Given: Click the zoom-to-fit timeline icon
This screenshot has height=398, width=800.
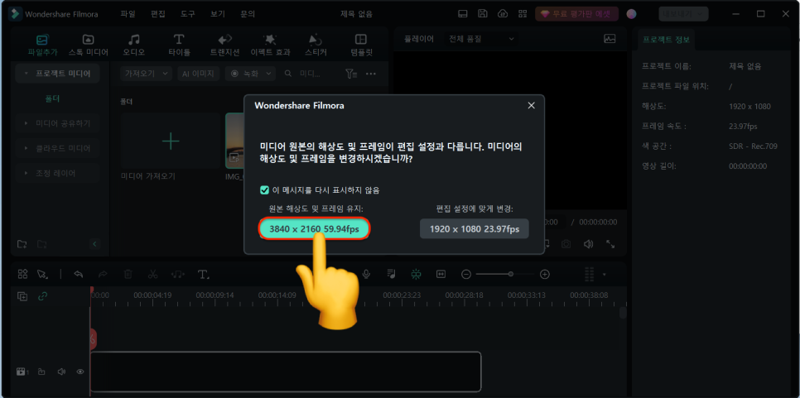Looking at the screenshot, I should 441,274.
